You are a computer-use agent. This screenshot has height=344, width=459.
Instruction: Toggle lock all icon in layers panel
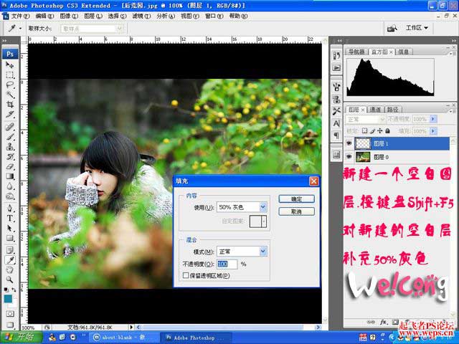click(x=387, y=130)
